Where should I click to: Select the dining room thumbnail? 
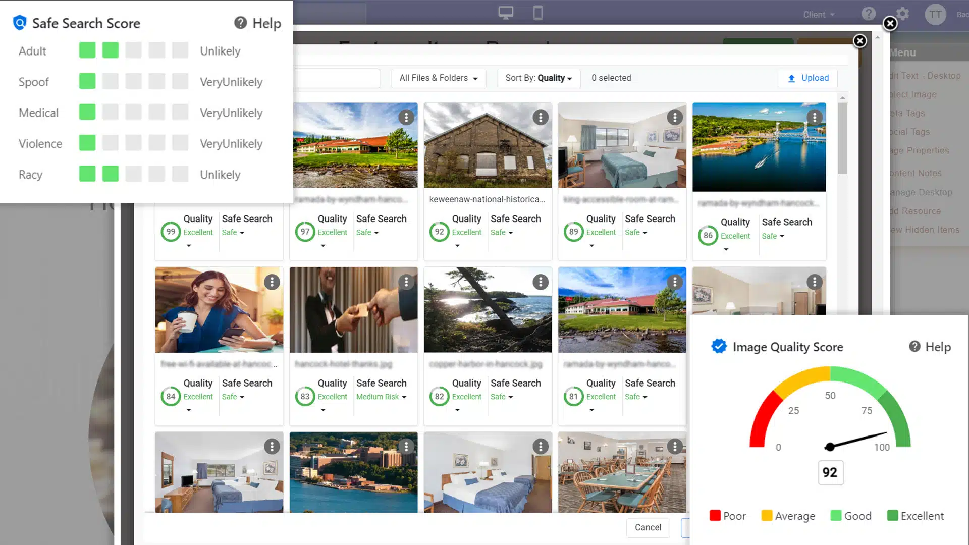tap(622, 472)
